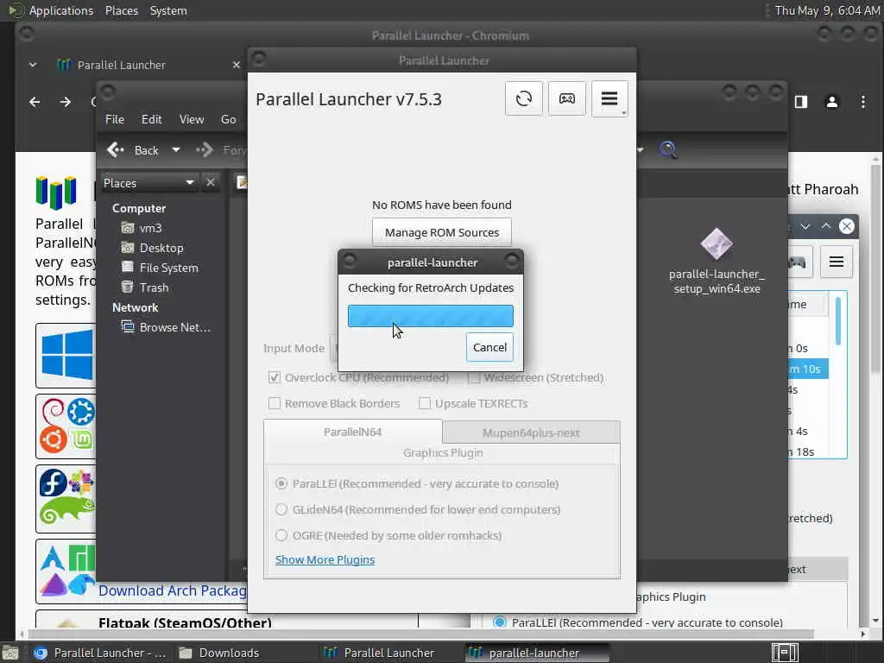Click the Windows download logo on webpage
The height and width of the screenshot is (663, 884).
click(x=66, y=355)
